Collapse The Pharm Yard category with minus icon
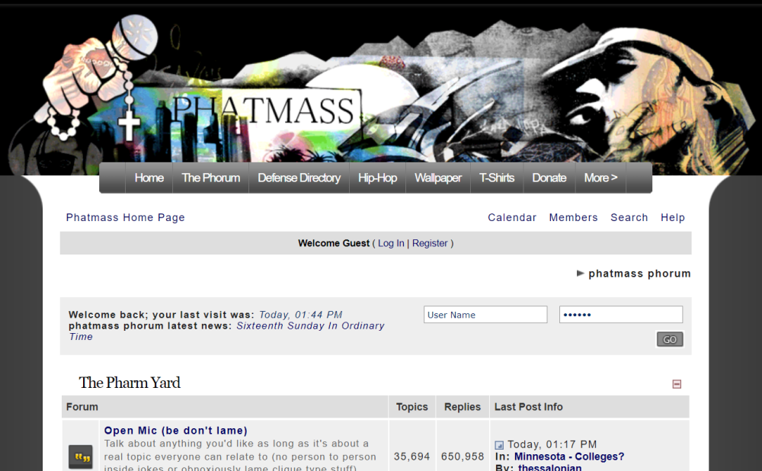This screenshot has height=471, width=762. point(677,384)
